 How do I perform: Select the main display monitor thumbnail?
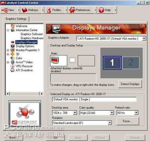tap(59, 60)
